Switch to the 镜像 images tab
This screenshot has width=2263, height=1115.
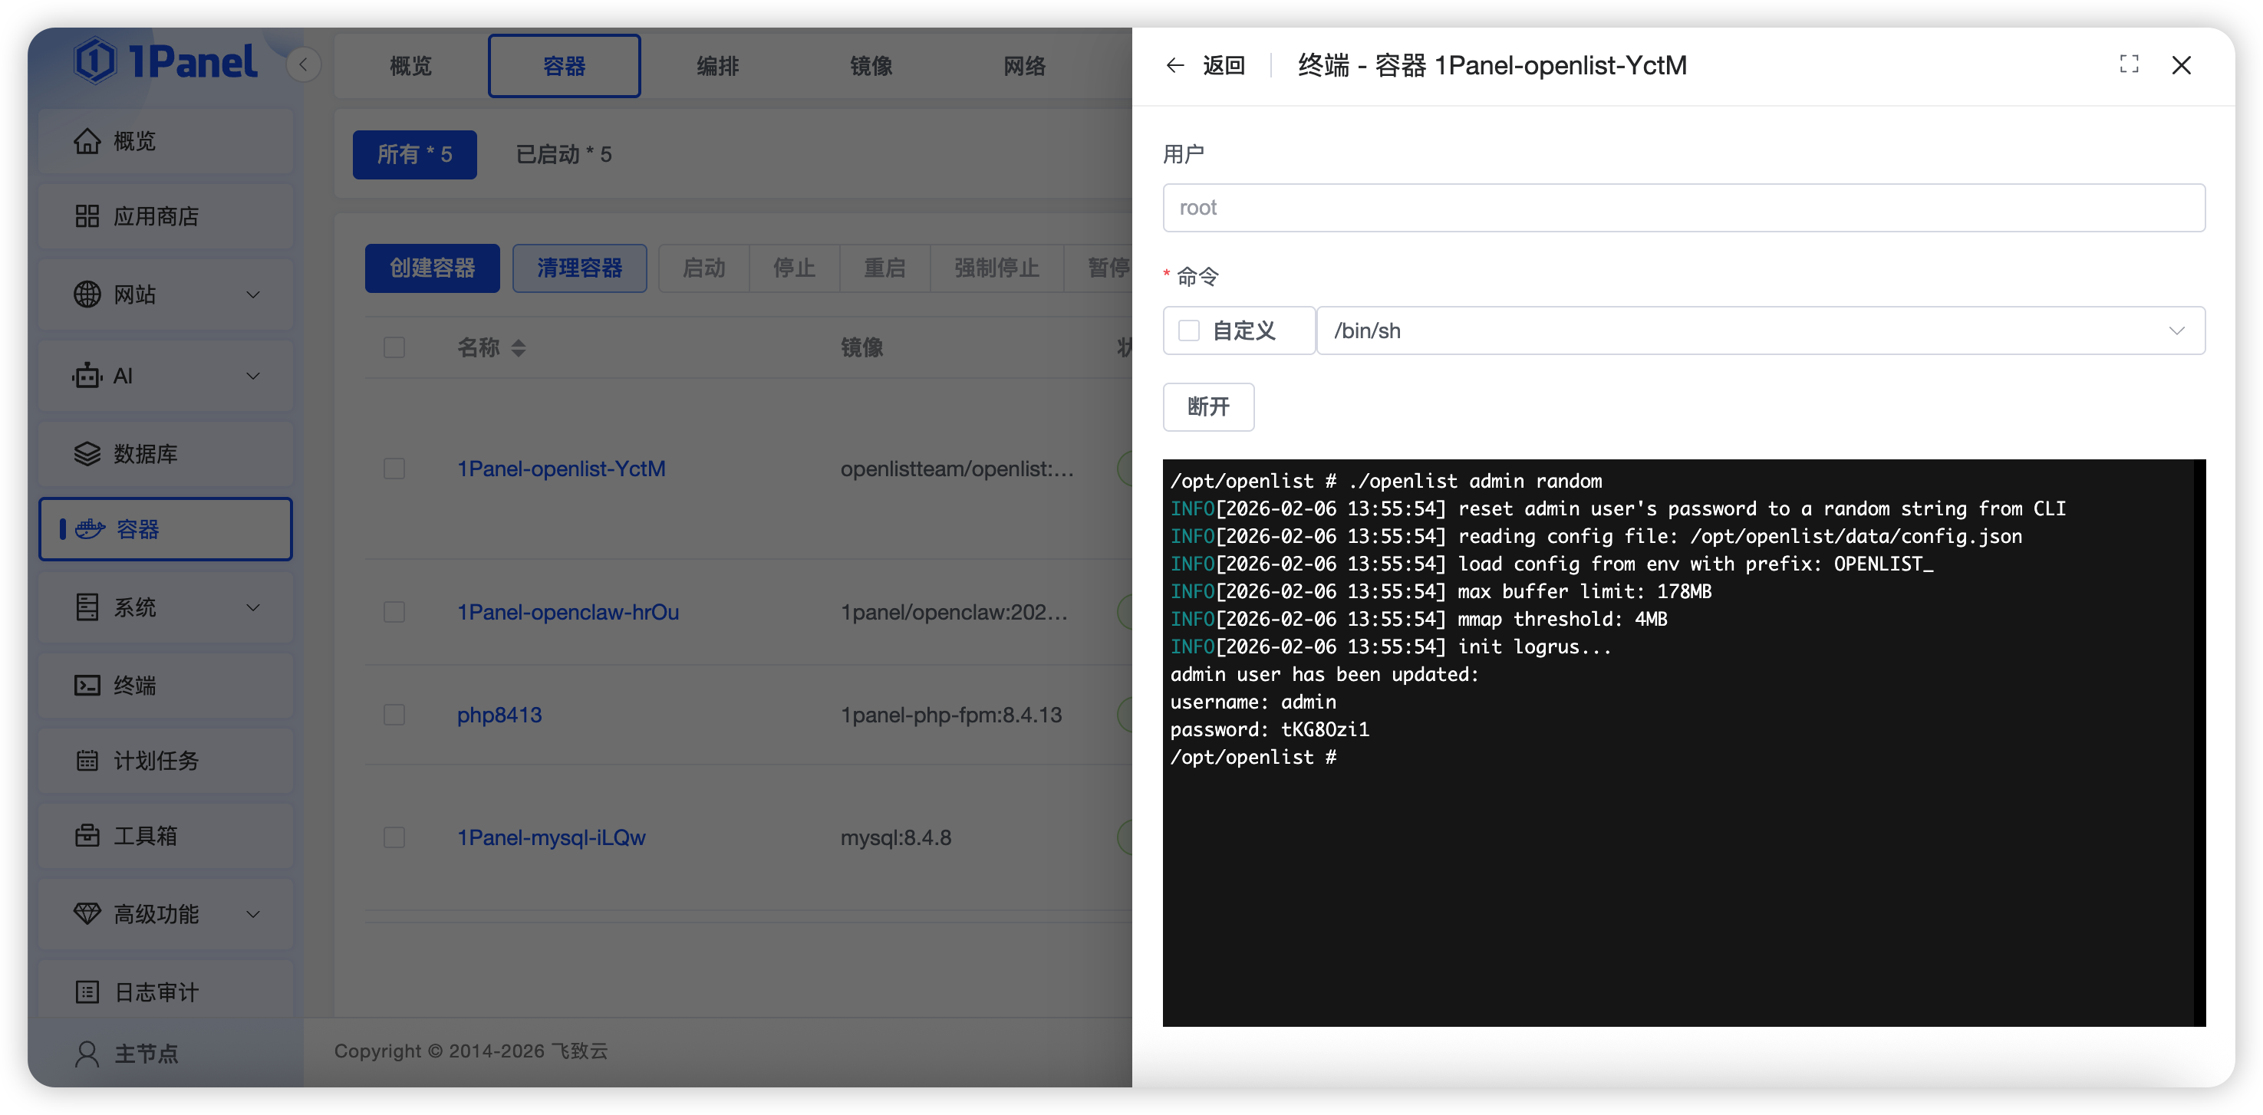[x=871, y=66]
